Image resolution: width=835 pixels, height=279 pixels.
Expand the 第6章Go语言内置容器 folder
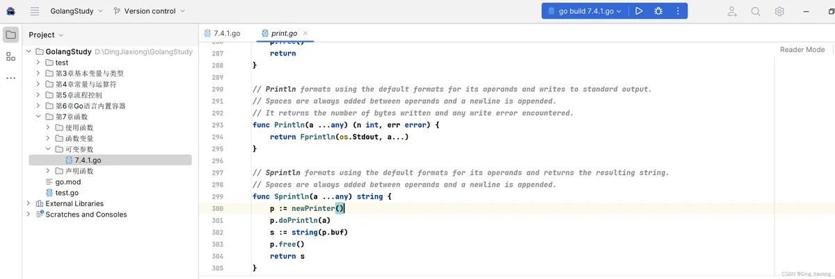[38, 106]
